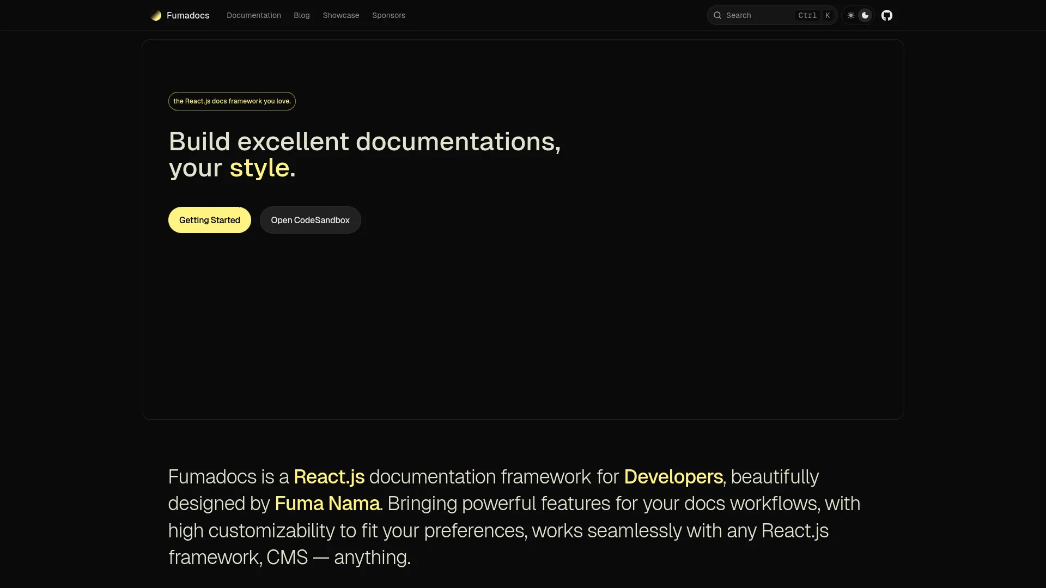
Task: Click the search magnifier icon
Action: point(717,15)
